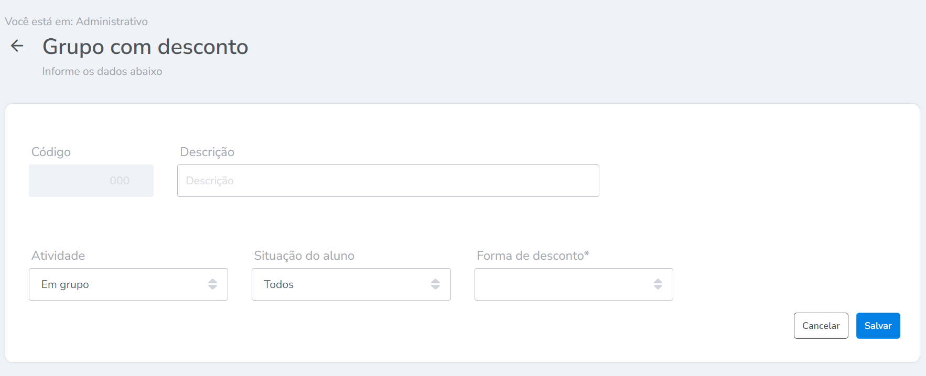The width and height of the screenshot is (926, 376).
Task: Click the Atividade field label
Action: 58,256
